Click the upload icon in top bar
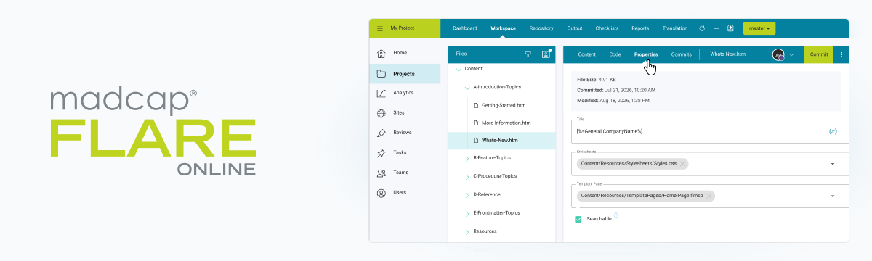The height and width of the screenshot is (261, 872). pyautogui.click(x=730, y=28)
